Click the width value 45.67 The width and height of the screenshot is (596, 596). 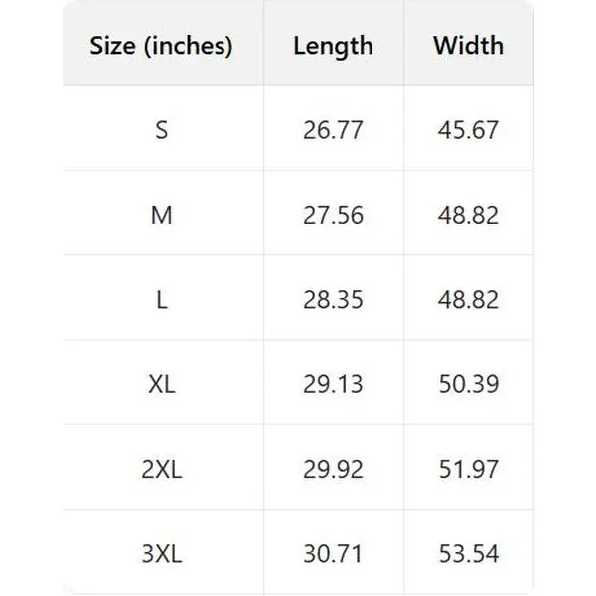468,130
